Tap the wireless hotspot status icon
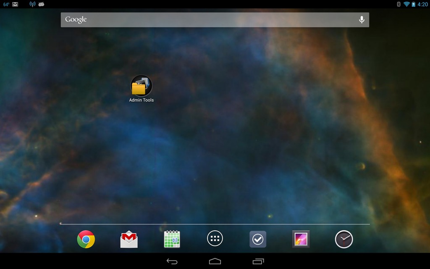The height and width of the screenshot is (269, 430). tap(32, 4)
